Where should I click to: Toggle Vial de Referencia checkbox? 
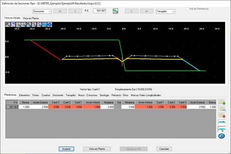[x=187, y=9]
